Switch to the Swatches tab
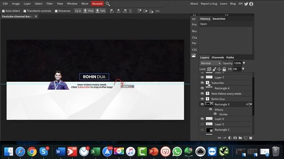 click(x=219, y=19)
